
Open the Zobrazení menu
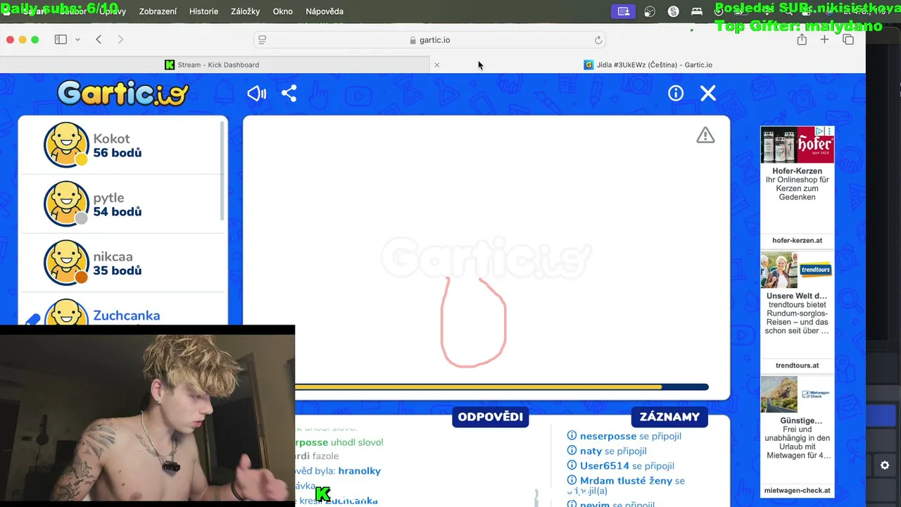point(158,11)
